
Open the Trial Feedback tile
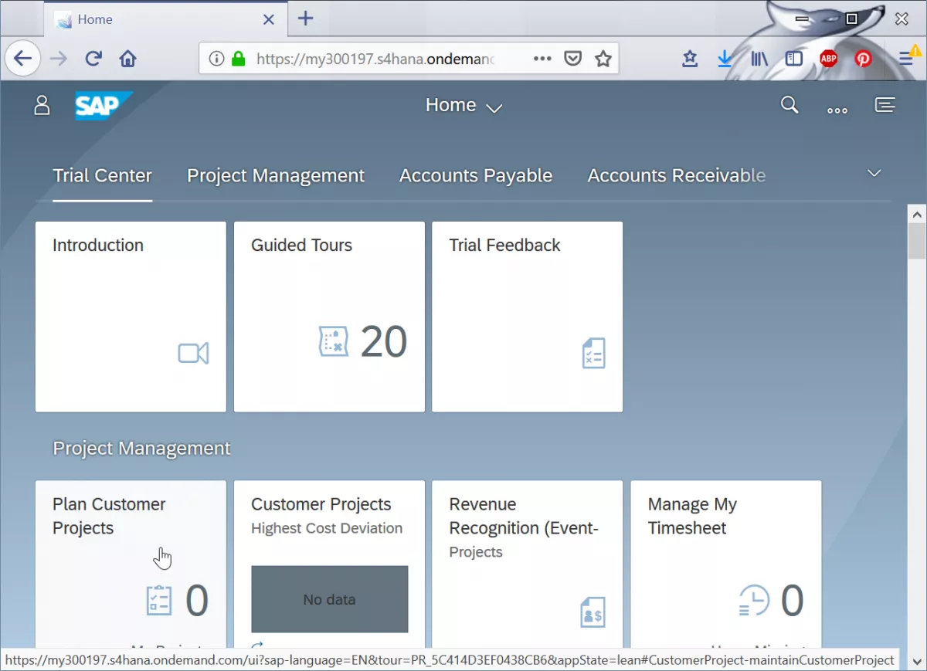pos(528,317)
